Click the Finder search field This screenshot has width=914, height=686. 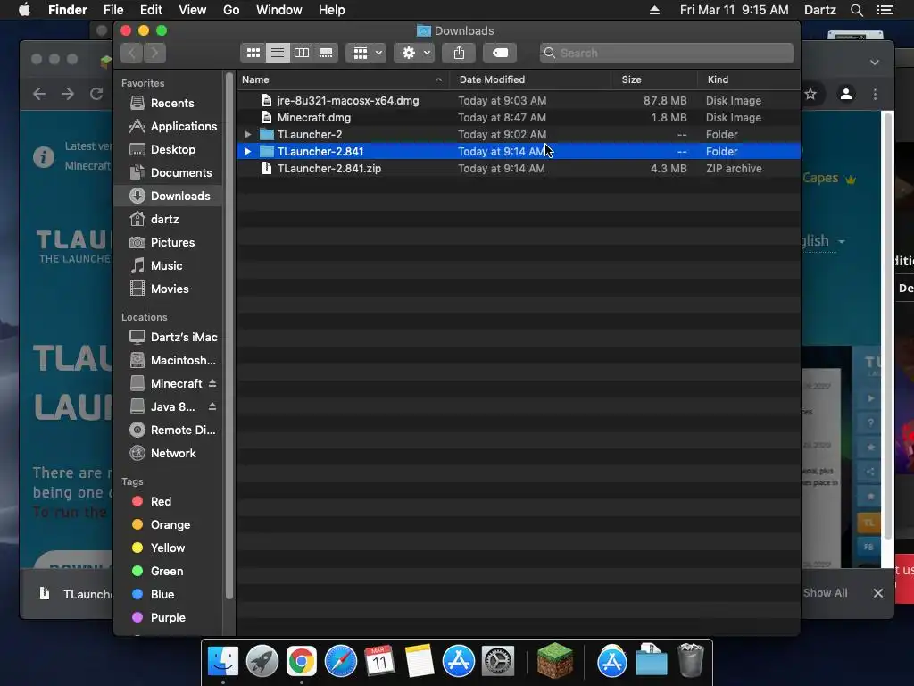pyautogui.click(x=666, y=53)
